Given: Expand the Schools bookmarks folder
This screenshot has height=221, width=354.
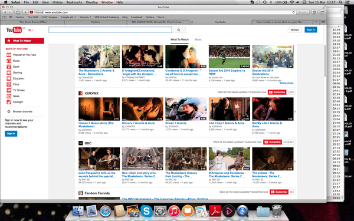Looking at the screenshot, I should [x=86, y=17].
